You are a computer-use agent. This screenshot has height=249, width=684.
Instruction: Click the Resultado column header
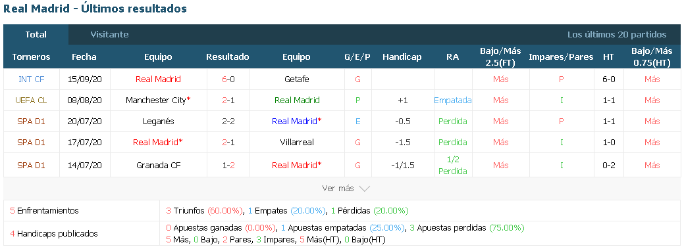pos(228,57)
